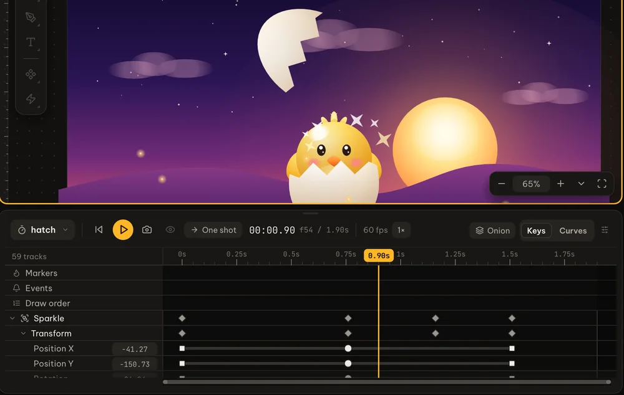Click the 00:00.90 timecode display
The height and width of the screenshot is (395, 624).
click(x=272, y=230)
